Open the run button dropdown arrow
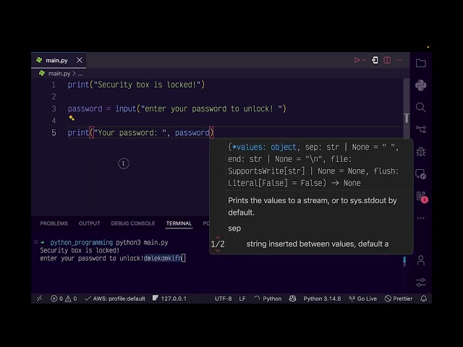 click(365, 60)
